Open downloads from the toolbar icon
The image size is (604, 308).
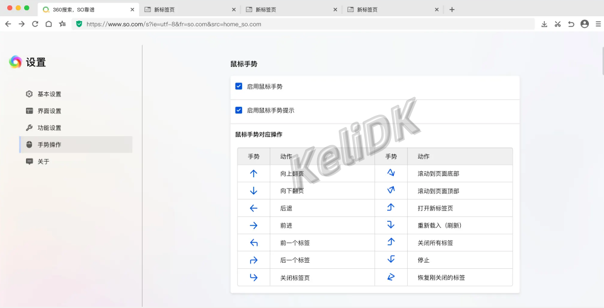544,24
